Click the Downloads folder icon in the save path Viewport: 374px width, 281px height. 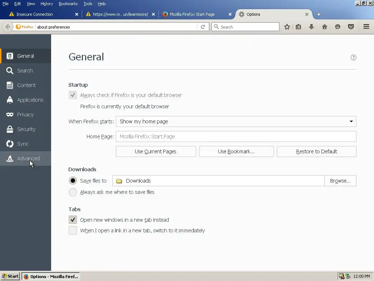[119, 181]
